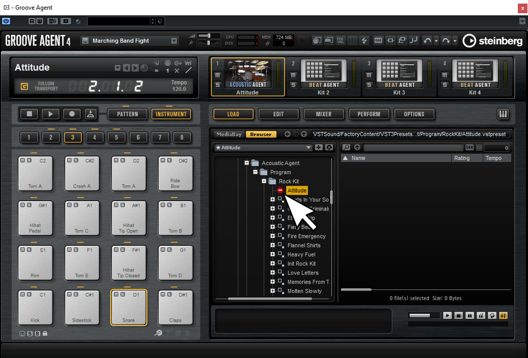The height and width of the screenshot is (358, 528).
Task: Collapse the Rock Kit folder
Action: coord(264,181)
